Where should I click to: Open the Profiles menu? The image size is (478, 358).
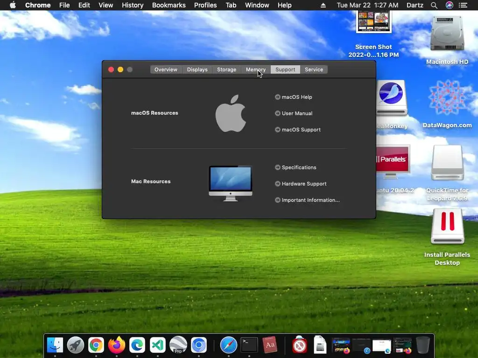pos(205,5)
